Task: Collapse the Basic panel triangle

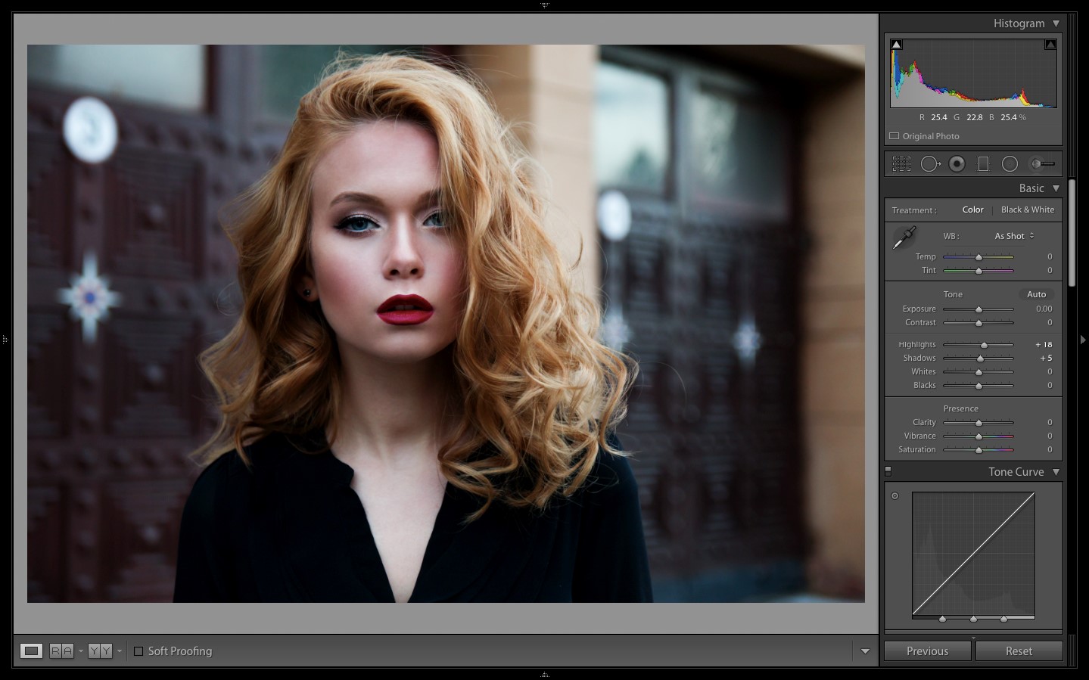Action: [1056, 188]
